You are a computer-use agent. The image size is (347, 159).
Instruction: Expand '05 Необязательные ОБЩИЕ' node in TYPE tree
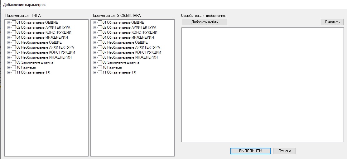pos(9,42)
